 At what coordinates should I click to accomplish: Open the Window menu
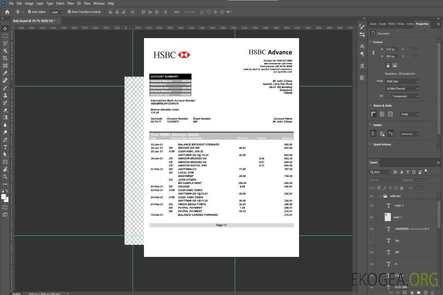pyautogui.click(x=99, y=3)
